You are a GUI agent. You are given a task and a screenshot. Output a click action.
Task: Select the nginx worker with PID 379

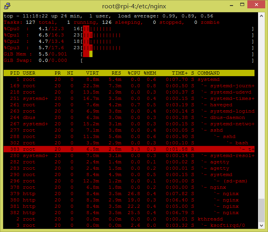129,194
